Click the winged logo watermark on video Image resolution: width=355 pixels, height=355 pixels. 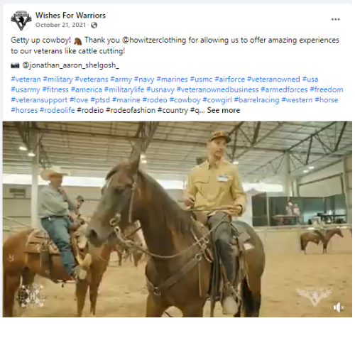click(315, 296)
